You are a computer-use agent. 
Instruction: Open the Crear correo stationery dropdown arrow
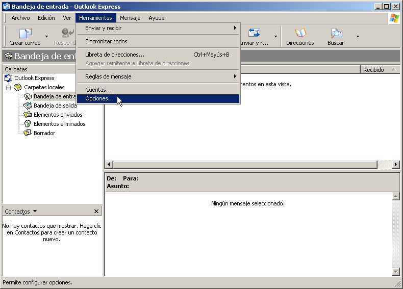pos(46,36)
